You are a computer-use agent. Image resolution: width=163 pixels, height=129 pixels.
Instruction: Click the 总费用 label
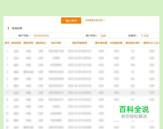click(133, 36)
